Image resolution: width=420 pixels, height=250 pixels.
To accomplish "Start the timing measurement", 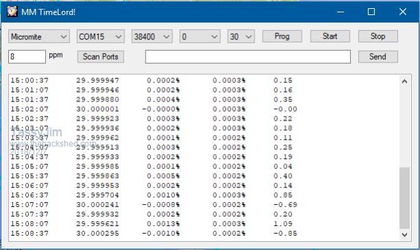I will click(x=330, y=36).
